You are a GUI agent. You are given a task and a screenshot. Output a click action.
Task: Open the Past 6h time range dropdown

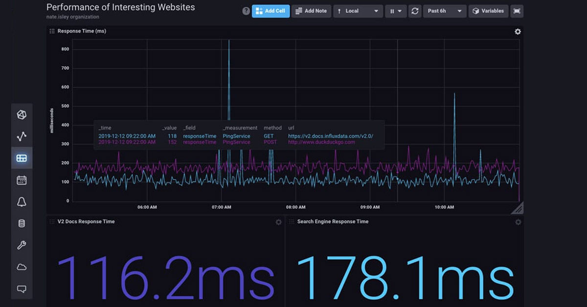(444, 11)
